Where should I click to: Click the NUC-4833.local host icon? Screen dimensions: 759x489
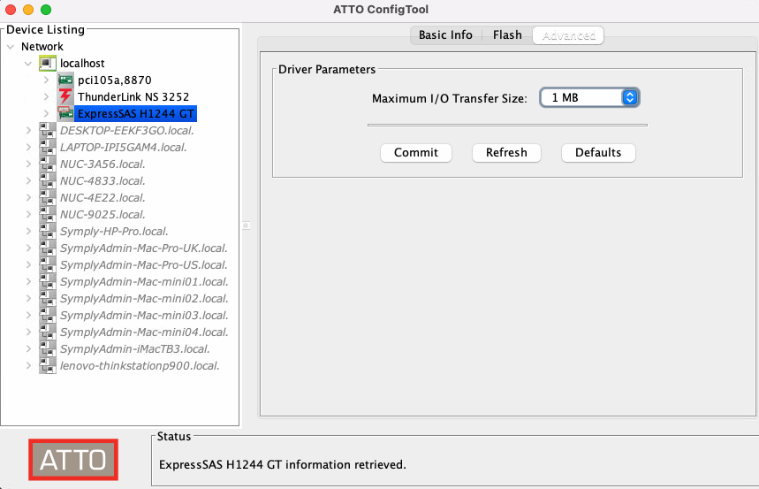tap(48, 180)
